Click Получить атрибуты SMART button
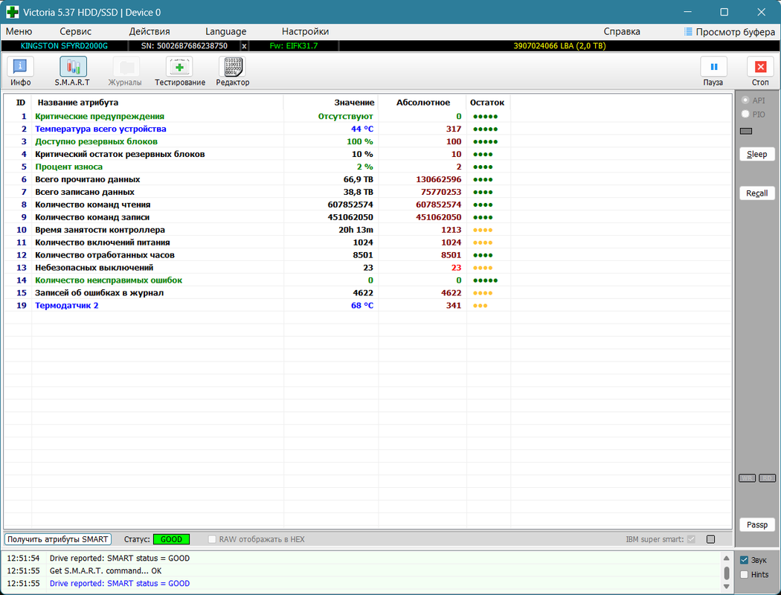The width and height of the screenshot is (781, 595). [x=58, y=539]
